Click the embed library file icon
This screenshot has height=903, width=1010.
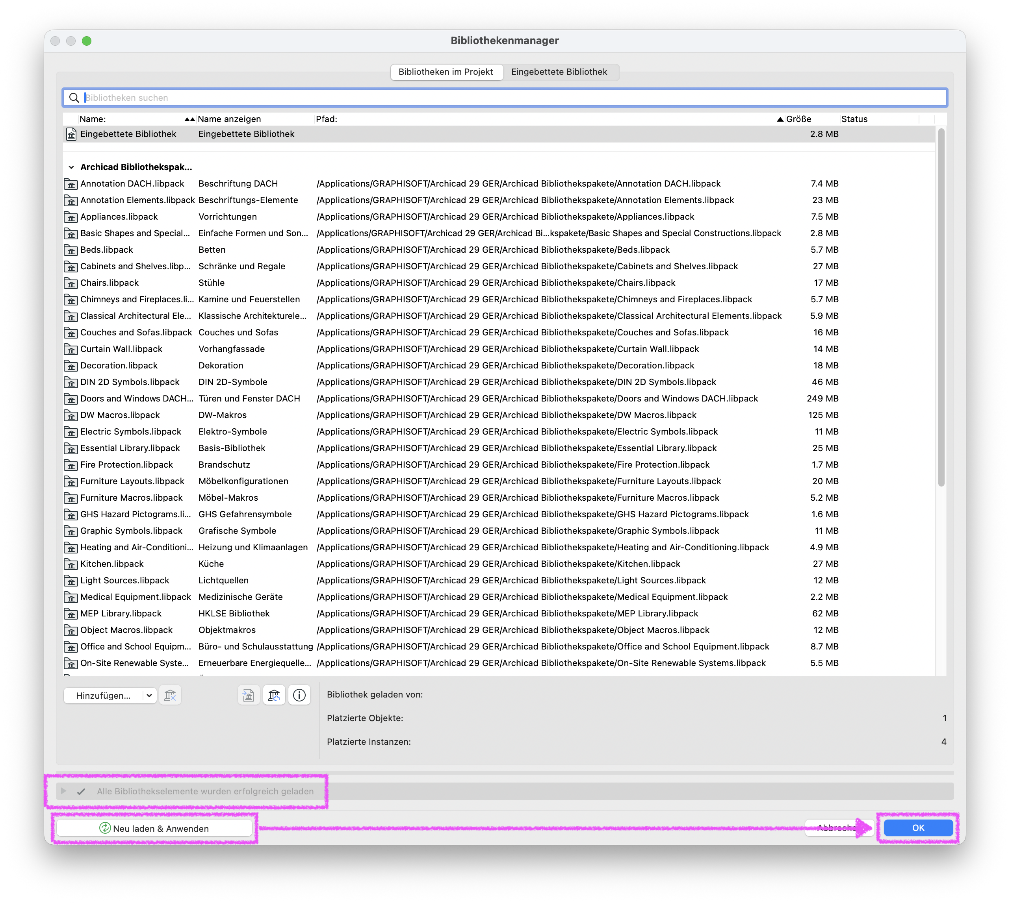point(248,695)
